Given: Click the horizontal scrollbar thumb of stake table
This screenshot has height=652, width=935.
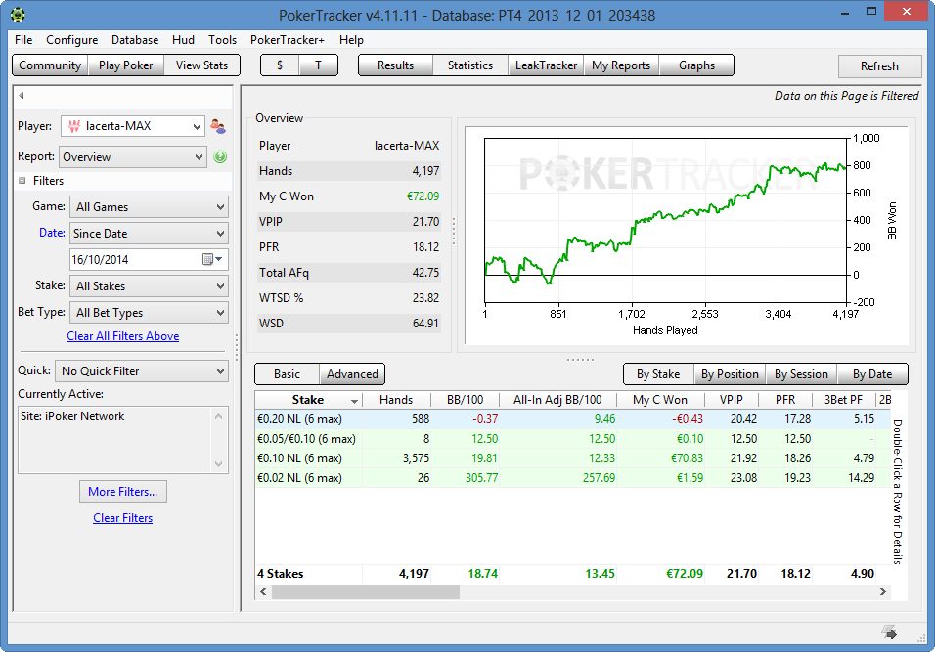Looking at the screenshot, I should click(366, 591).
